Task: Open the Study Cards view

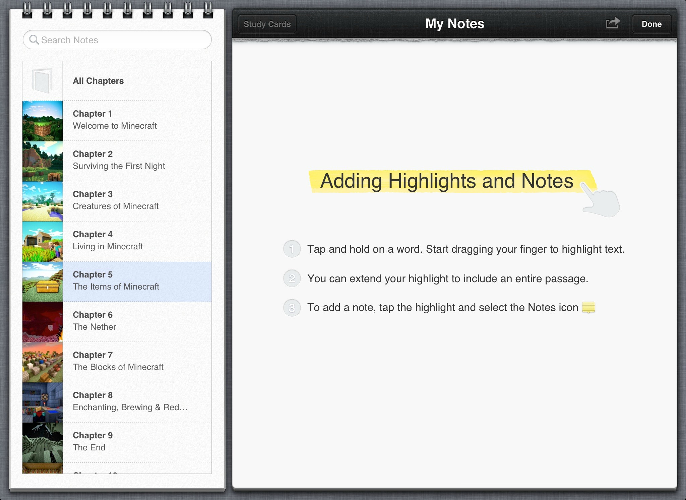Action: coord(267,24)
